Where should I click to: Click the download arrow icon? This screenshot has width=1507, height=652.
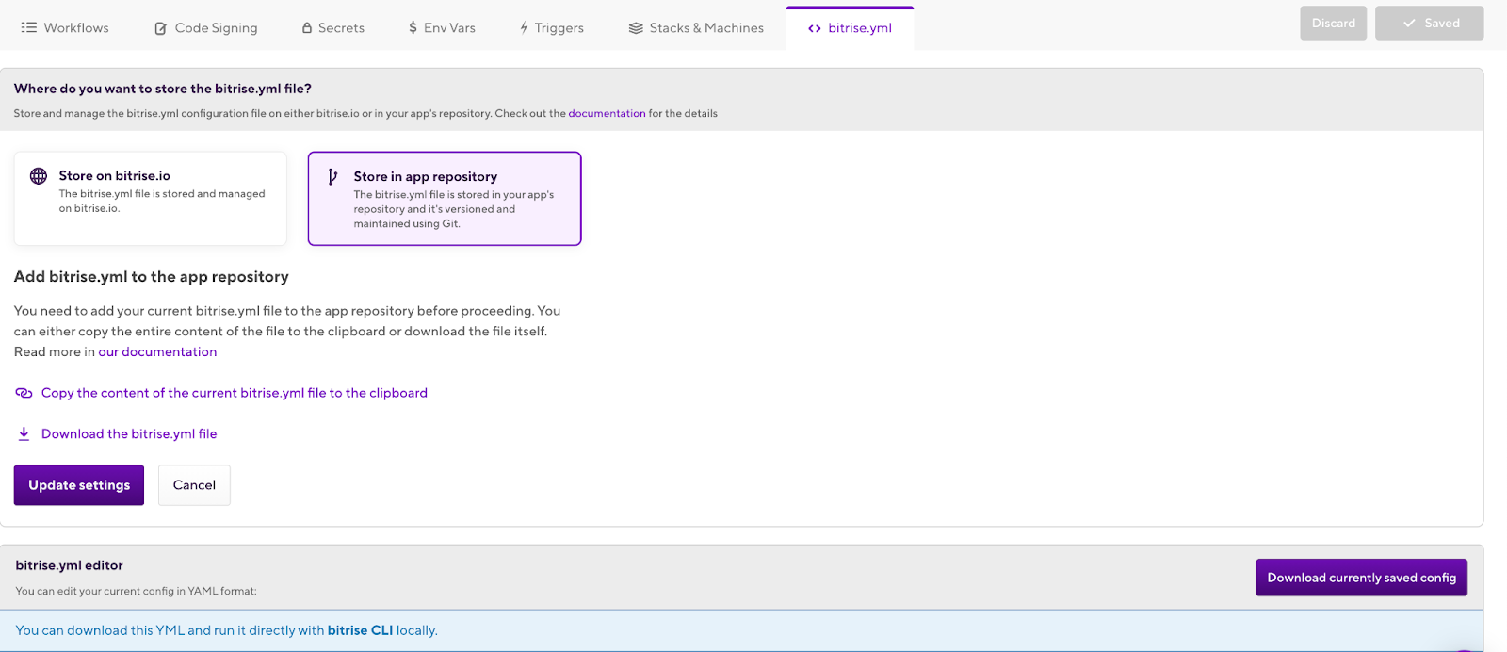pos(24,433)
